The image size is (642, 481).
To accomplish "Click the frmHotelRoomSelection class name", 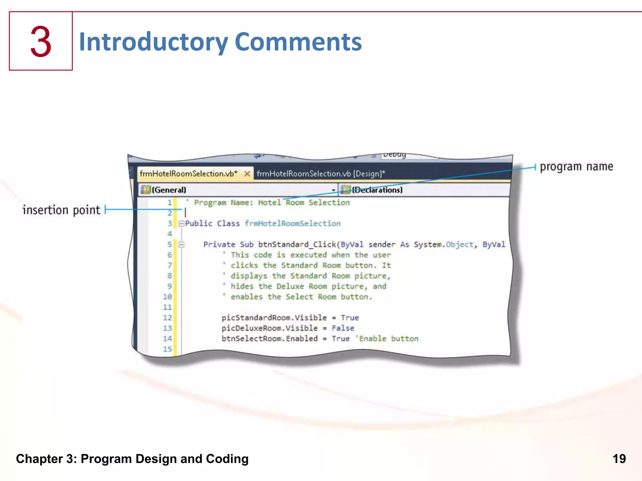I will pyautogui.click(x=292, y=224).
